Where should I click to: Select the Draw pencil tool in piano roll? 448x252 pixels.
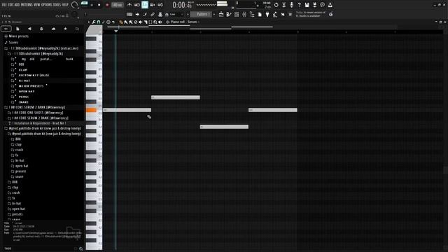pos(121,22)
